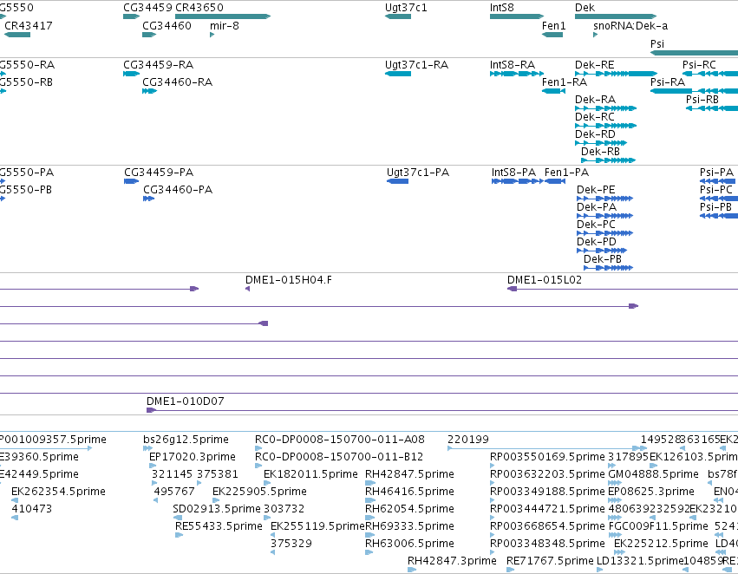The image size is (738, 574).
Task: Click EST RE55433.5prime label
Action: click(x=219, y=526)
